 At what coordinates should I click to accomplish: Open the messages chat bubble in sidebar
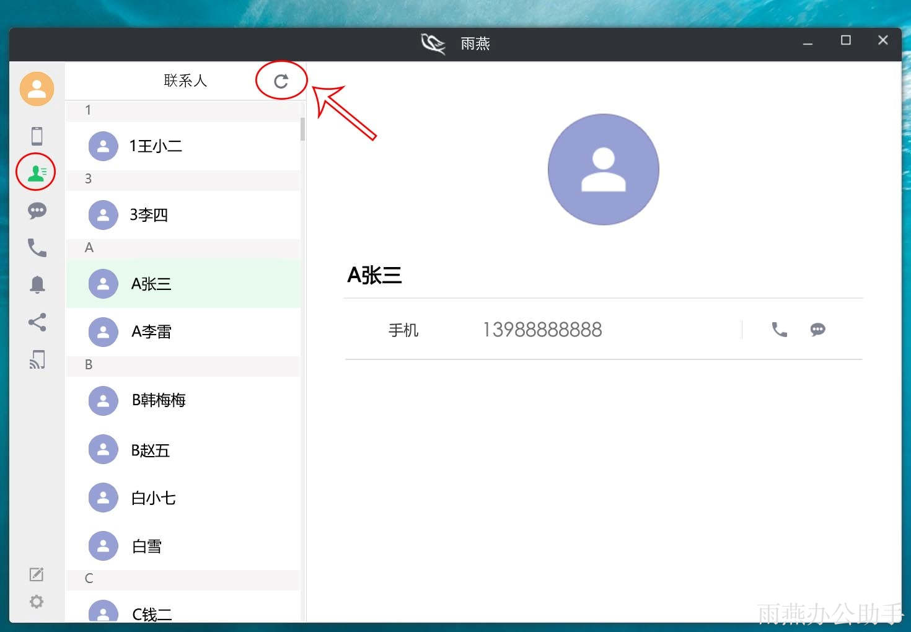37,211
